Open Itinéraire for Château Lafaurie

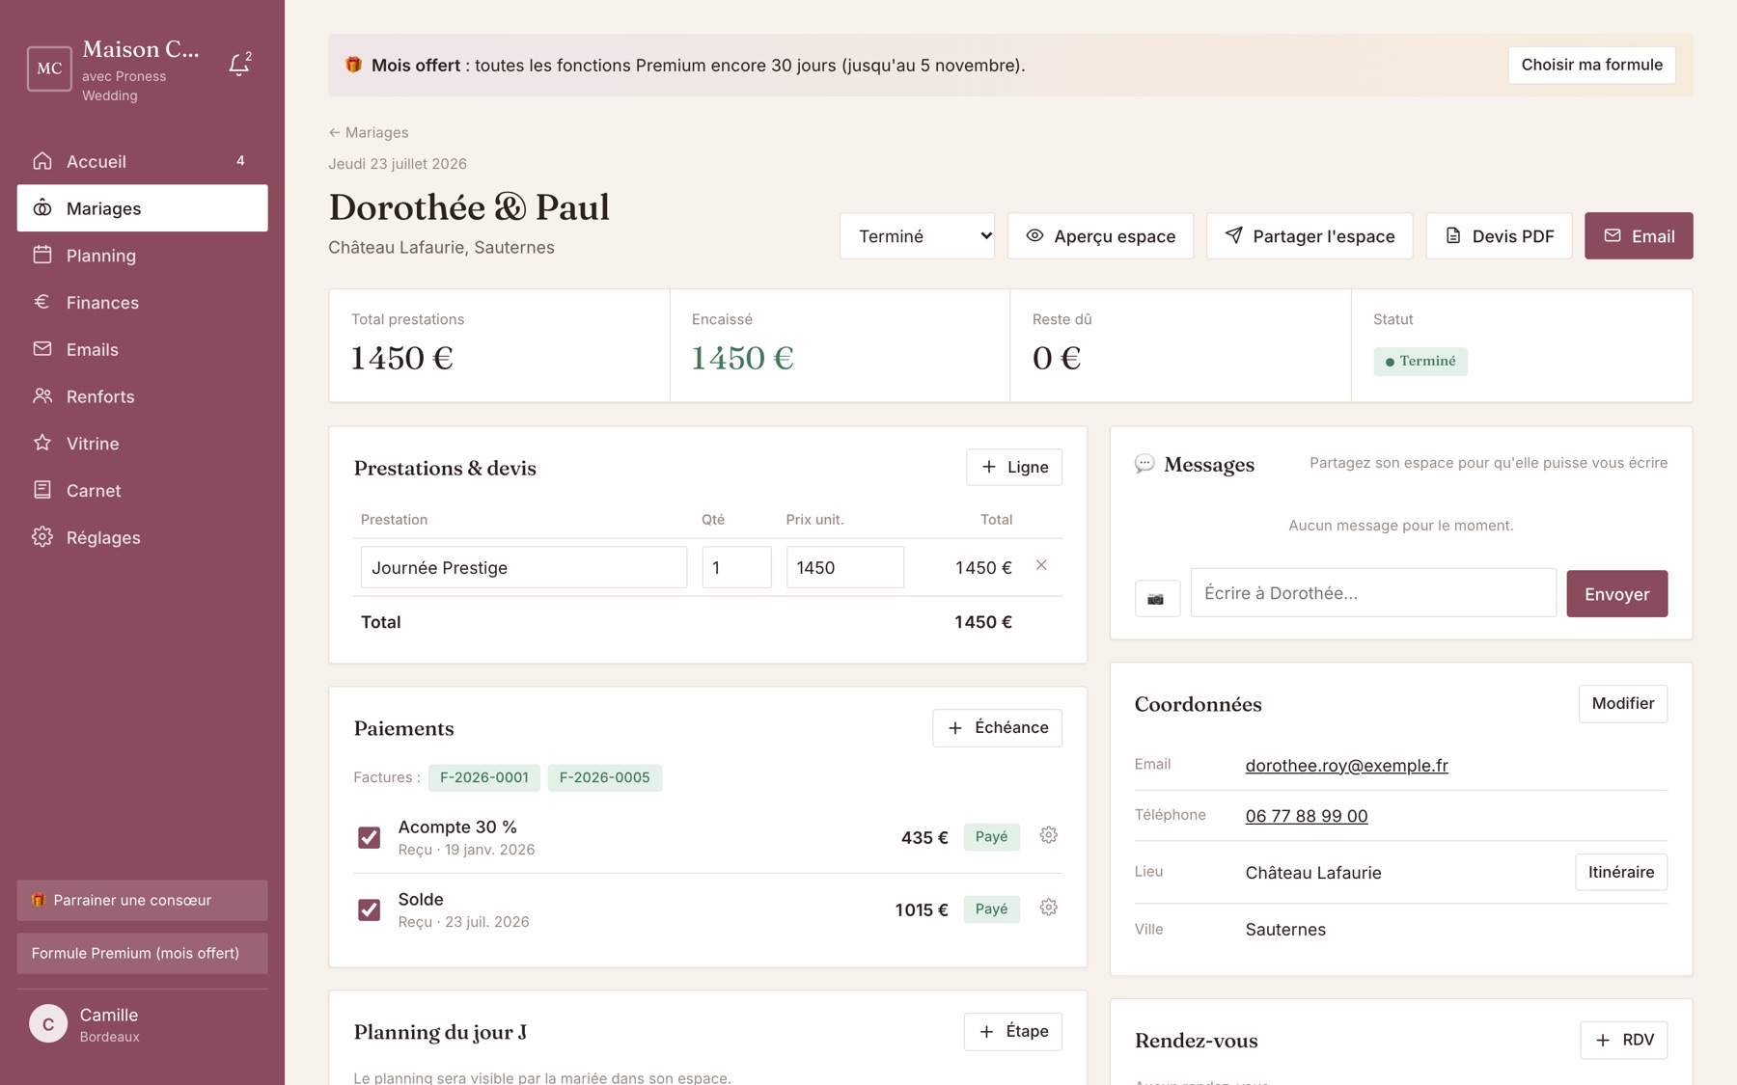tap(1620, 872)
